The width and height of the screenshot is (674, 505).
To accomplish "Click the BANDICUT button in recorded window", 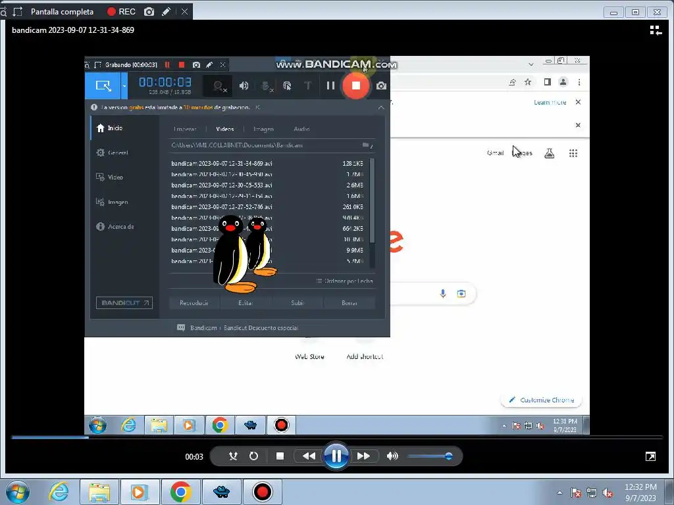I will 124,302.
